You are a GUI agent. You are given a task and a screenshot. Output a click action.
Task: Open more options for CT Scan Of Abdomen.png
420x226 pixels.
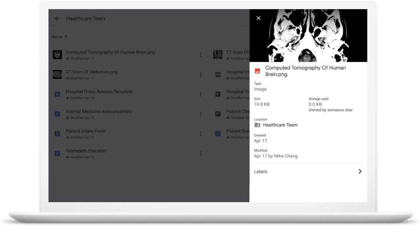201,74
